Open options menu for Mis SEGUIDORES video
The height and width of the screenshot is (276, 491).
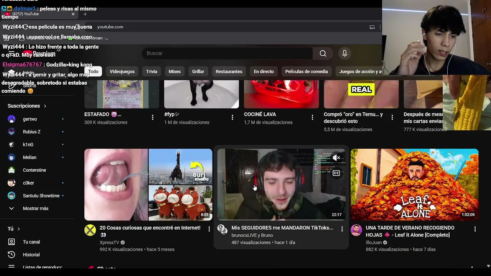(342, 229)
